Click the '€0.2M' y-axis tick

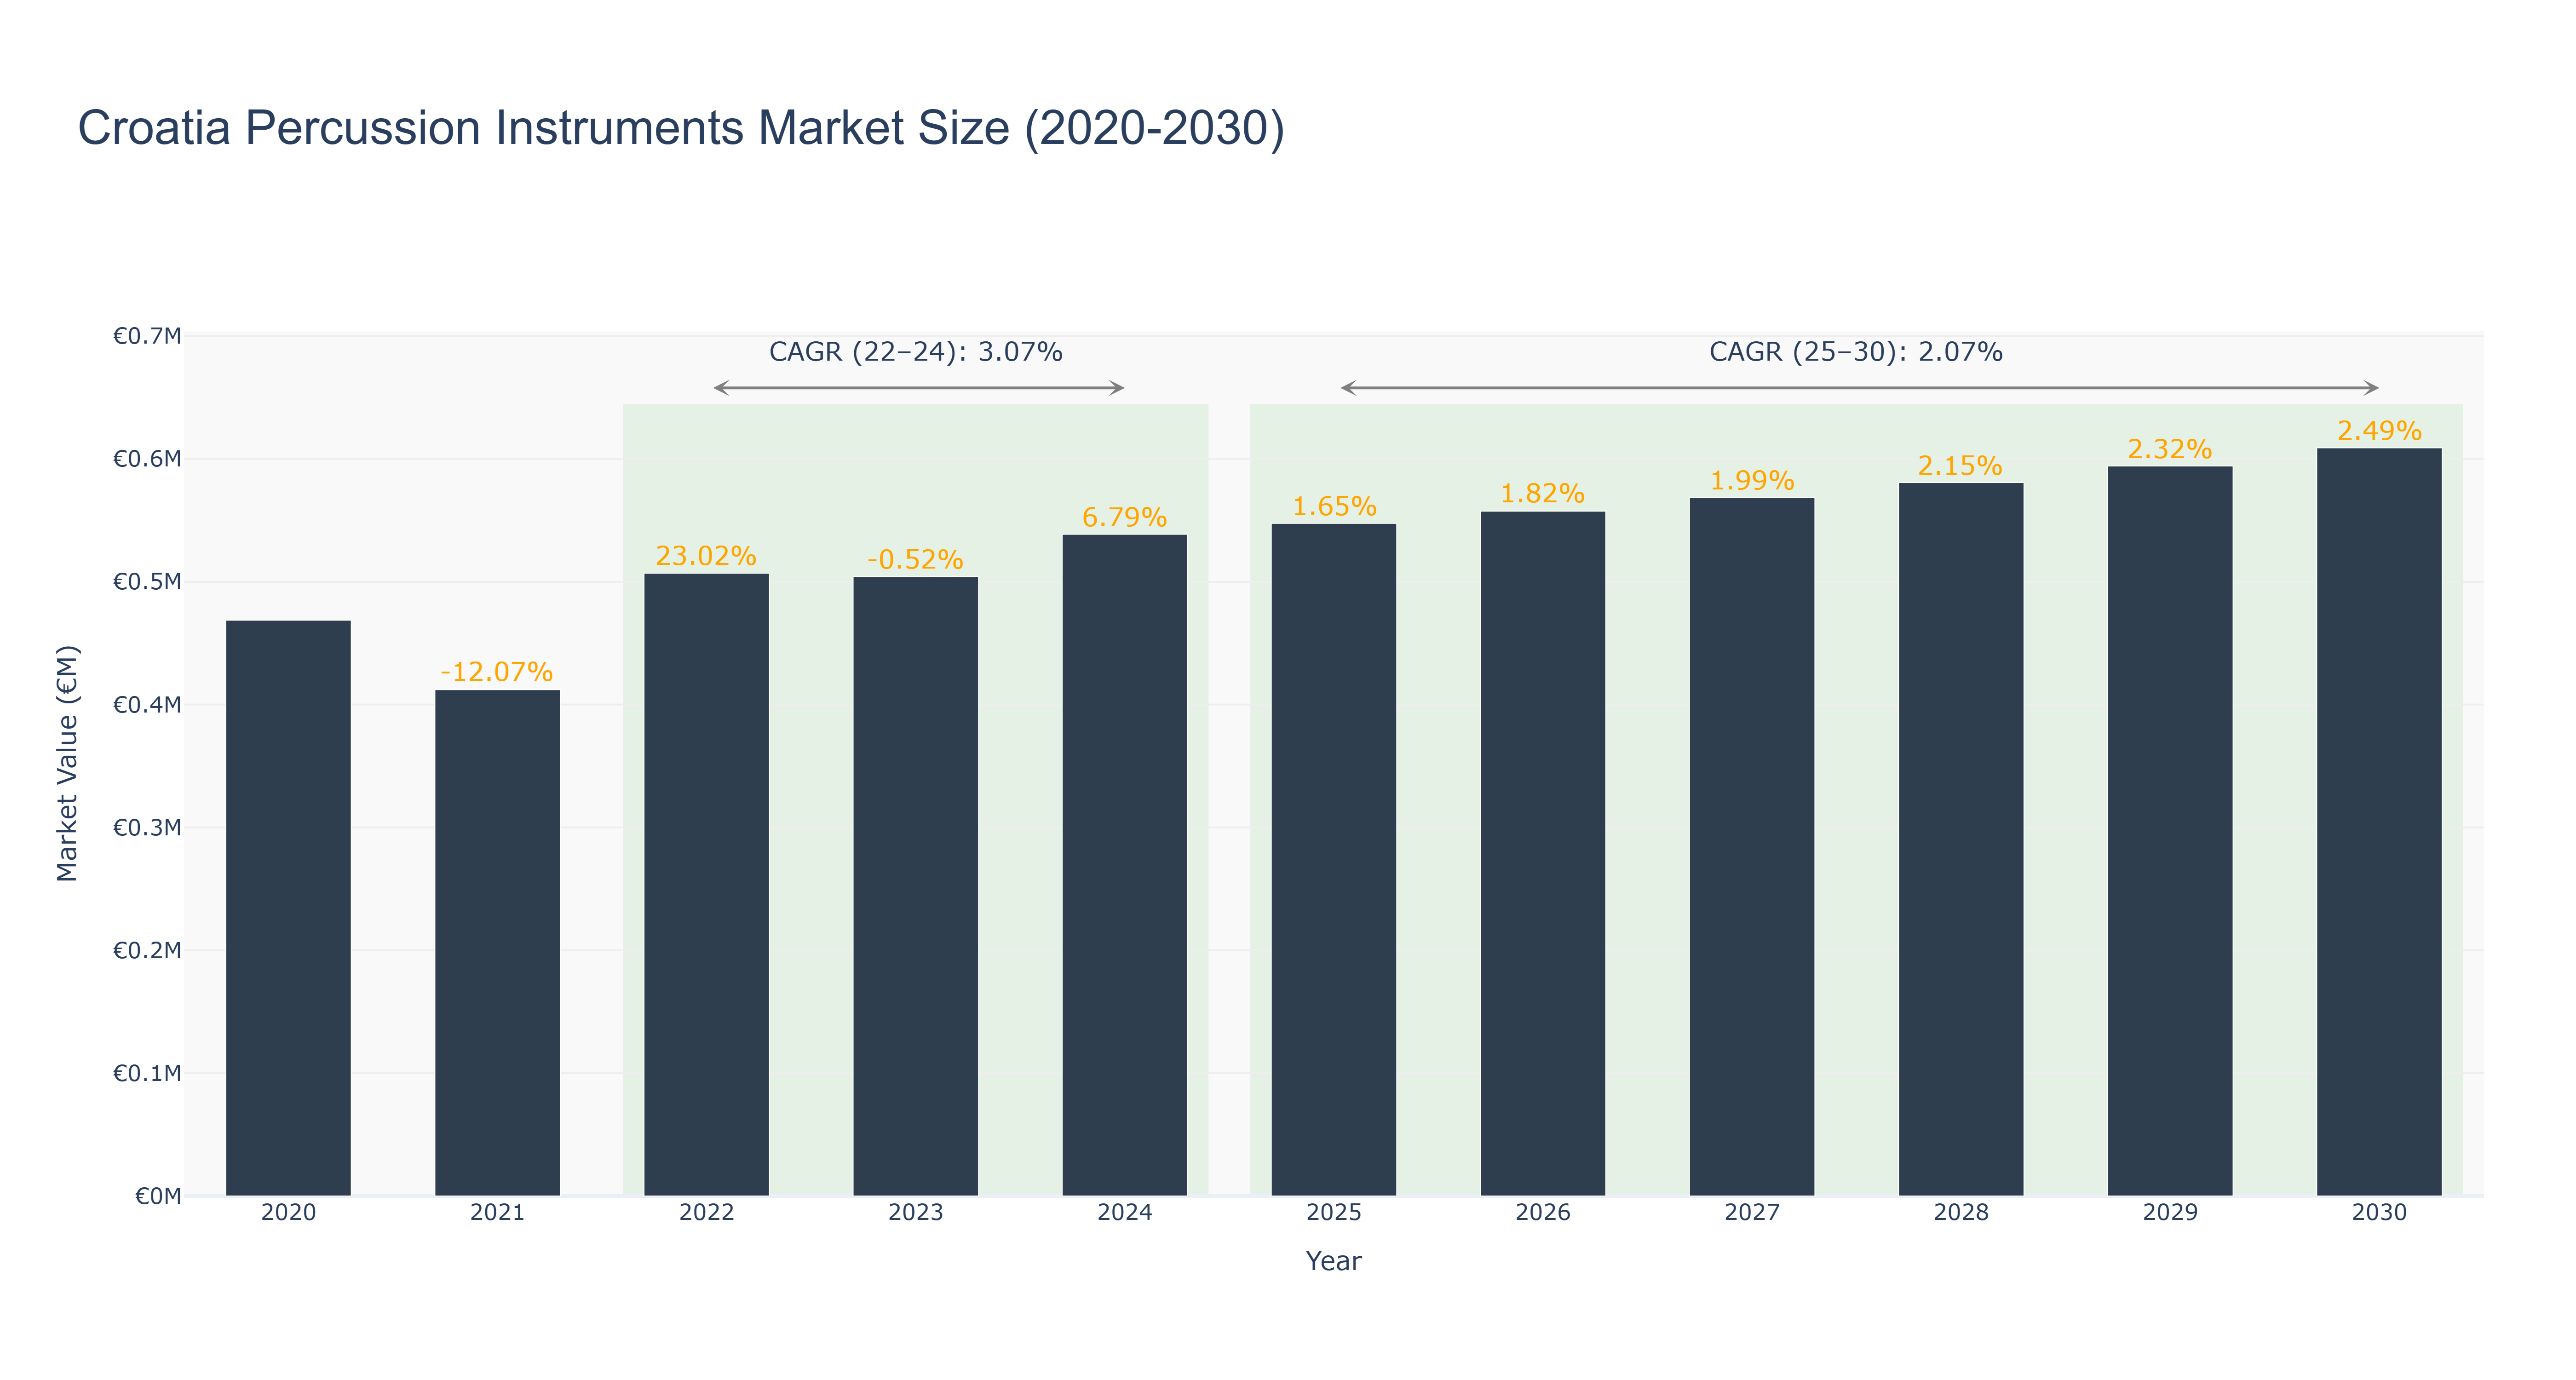coord(147,950)
